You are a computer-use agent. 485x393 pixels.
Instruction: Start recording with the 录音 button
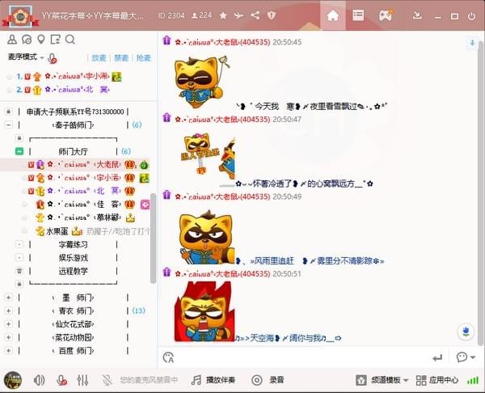click(268, 380)
